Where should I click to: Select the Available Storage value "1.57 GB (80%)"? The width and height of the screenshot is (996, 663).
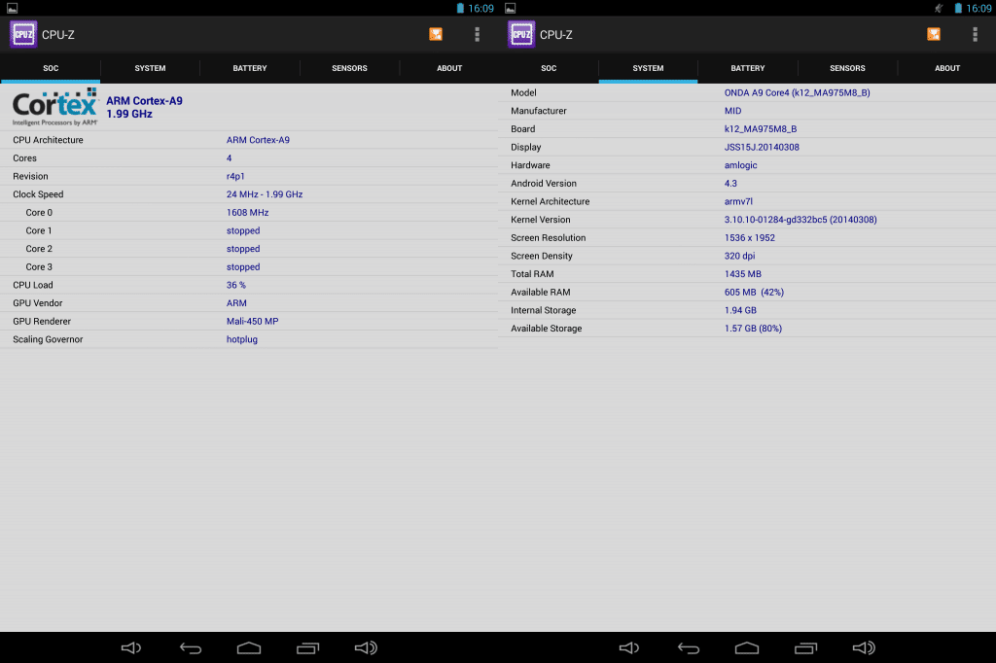[753, 329]
